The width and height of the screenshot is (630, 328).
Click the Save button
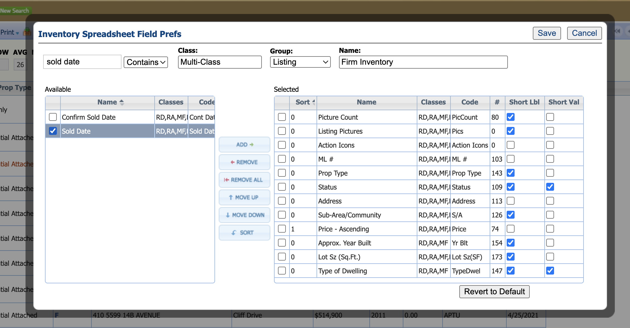(x=546, y=33)
